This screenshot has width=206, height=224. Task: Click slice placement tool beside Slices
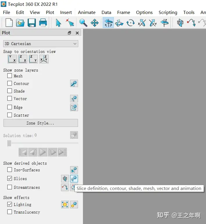coord(65,179)
